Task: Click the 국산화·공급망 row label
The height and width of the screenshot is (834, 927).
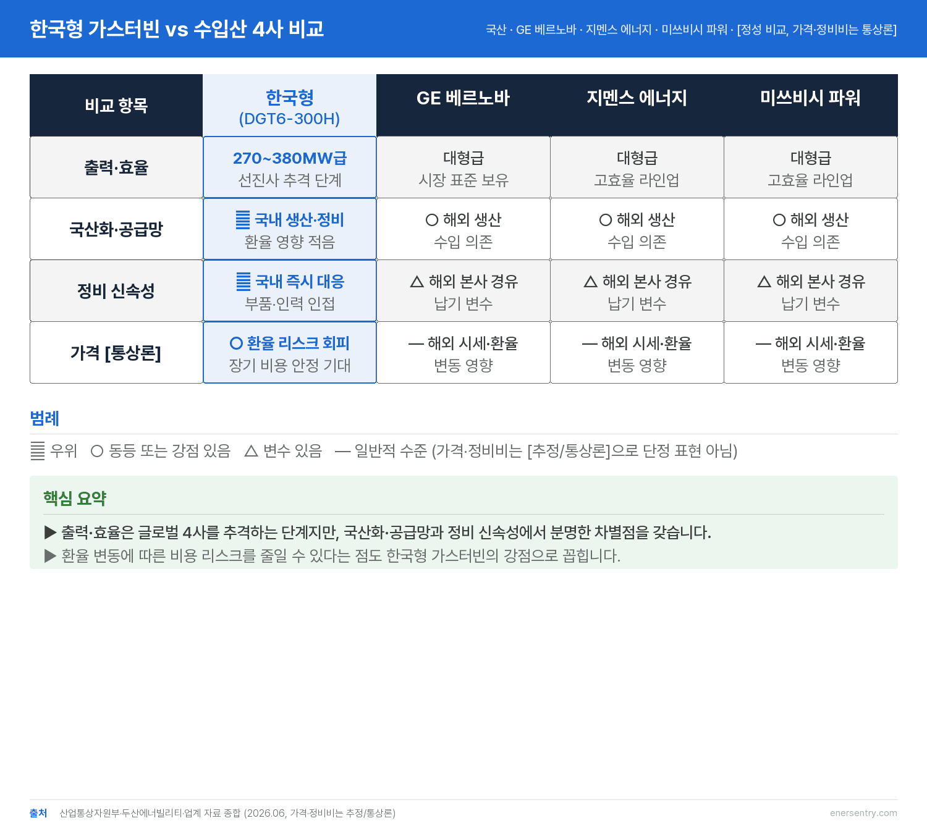Action: pyautogui.click(x=116, y=229)
